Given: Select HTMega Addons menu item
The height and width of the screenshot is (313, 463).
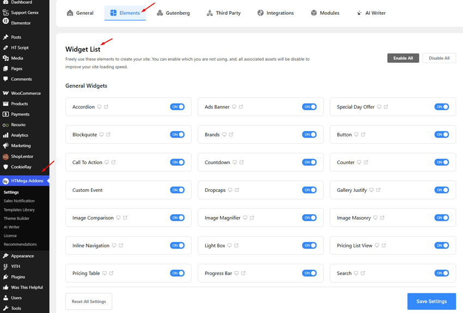Looking at the screenshot, I should [25, 181].
